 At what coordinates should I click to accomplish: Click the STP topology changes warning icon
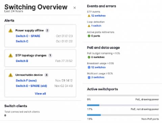coord(10,56)
